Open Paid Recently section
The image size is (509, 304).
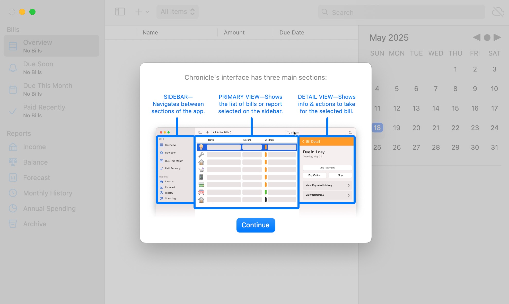tap(51, 111)
